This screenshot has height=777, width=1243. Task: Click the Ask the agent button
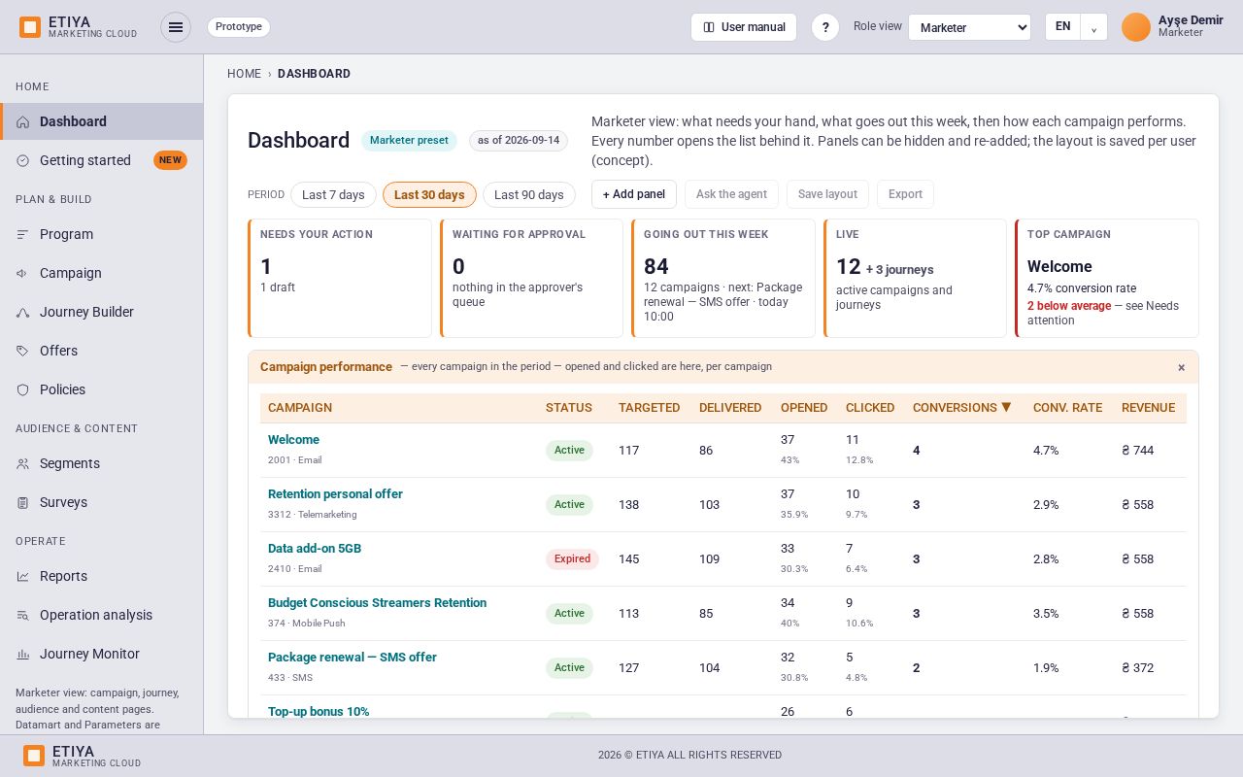[731, 194]
